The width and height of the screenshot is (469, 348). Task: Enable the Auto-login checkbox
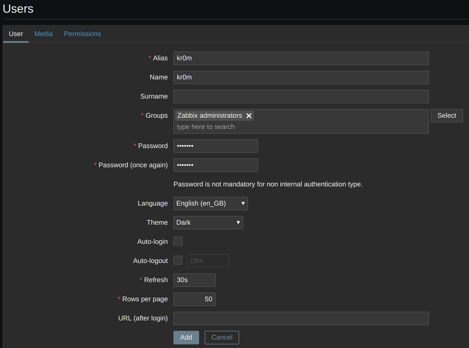[x=178, y=241]
